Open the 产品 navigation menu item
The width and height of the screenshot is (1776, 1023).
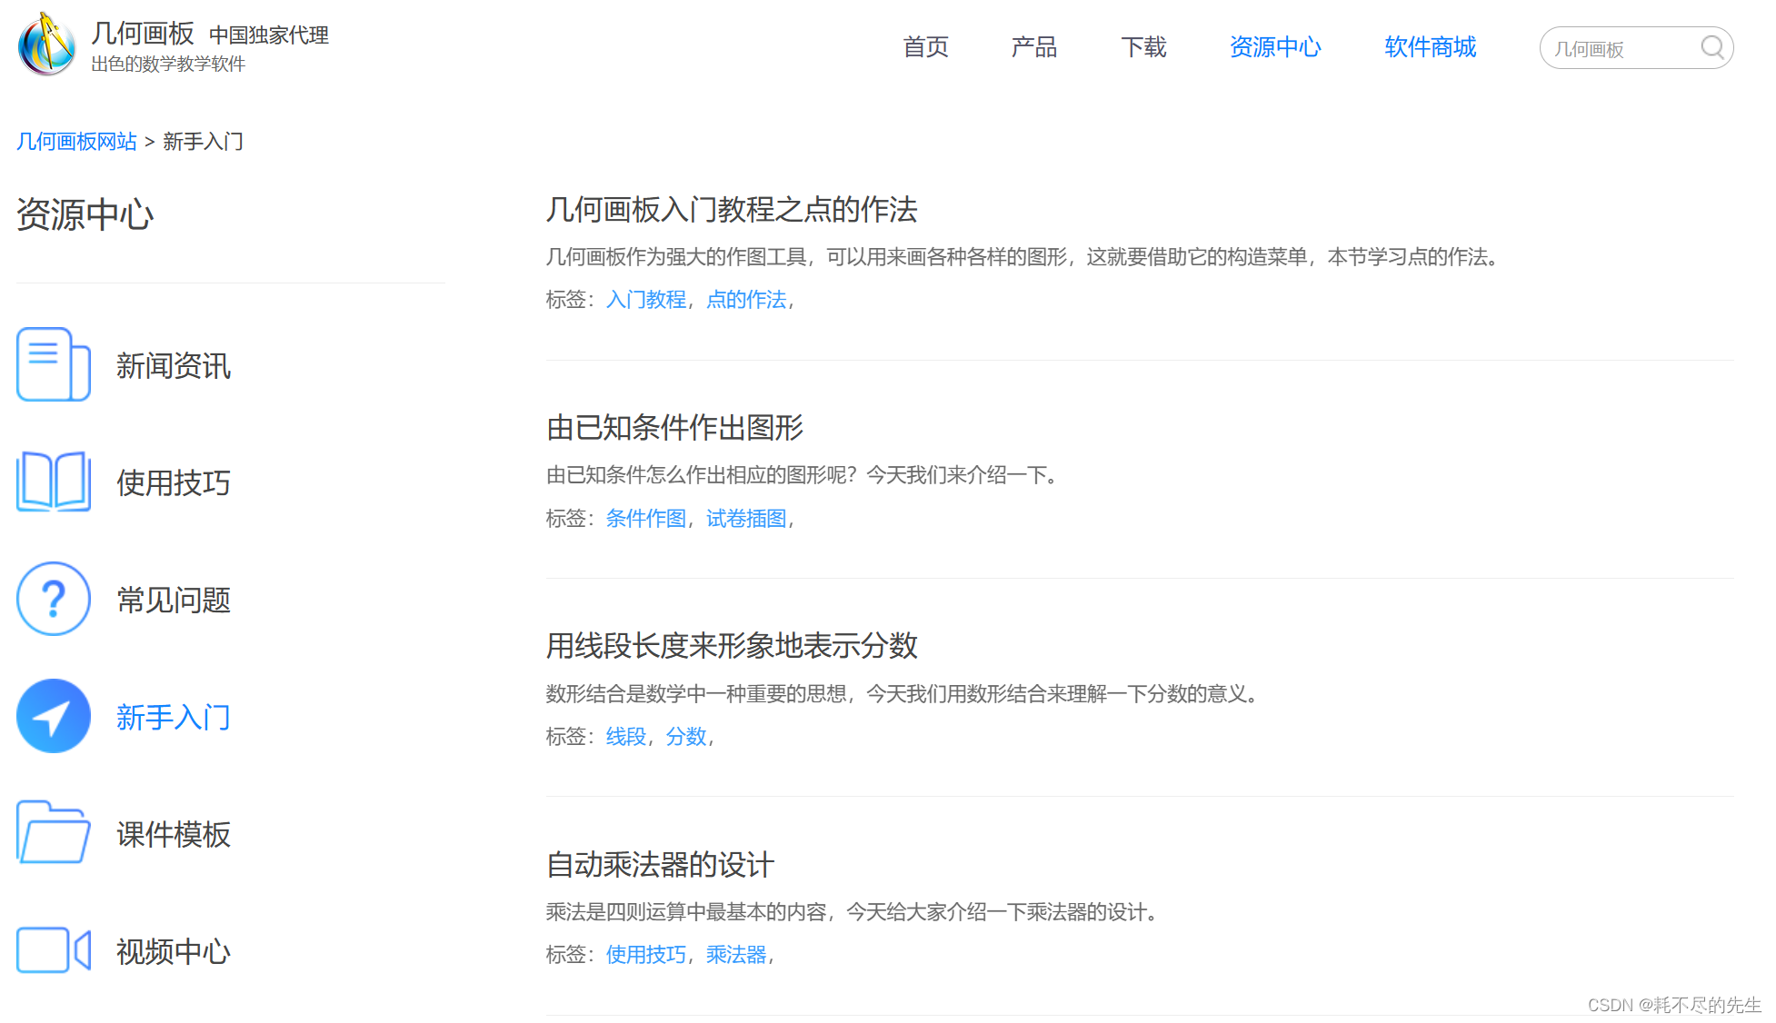[1033, 47]
